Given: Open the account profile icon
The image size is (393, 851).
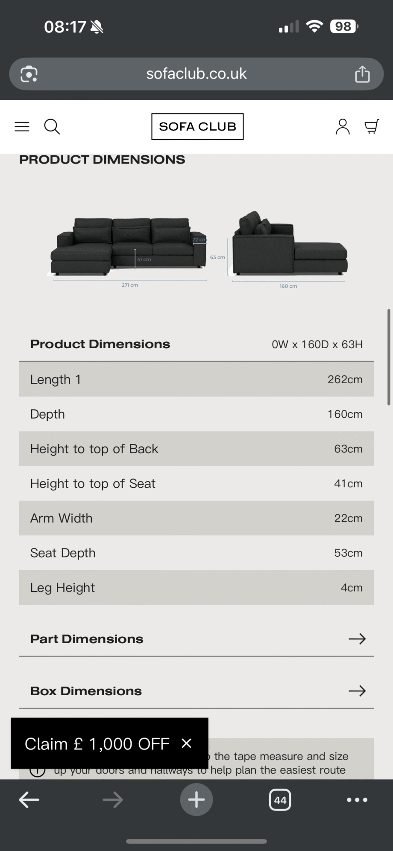Looking at the screenshot, I should tap(342, 126).
